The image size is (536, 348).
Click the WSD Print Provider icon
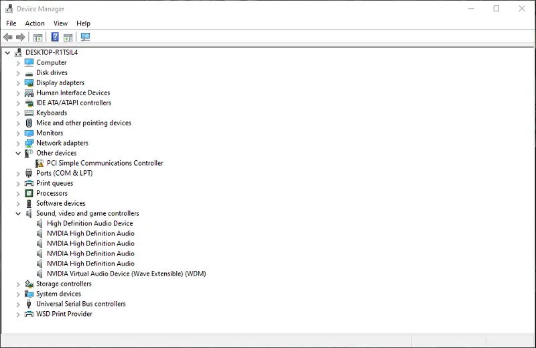click(x=29, y=314)
